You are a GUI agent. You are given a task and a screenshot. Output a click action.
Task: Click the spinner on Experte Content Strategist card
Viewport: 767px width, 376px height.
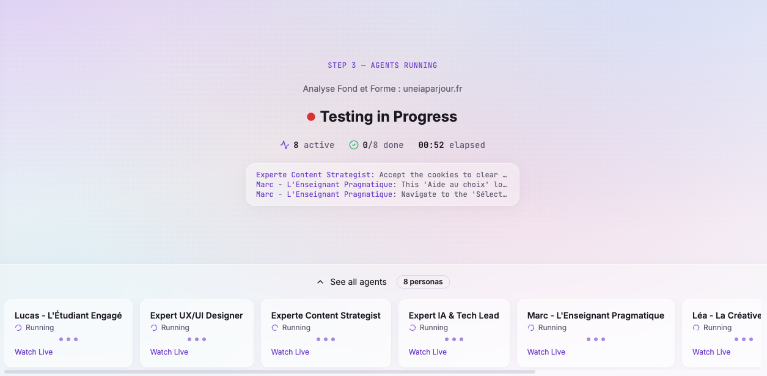275,328
